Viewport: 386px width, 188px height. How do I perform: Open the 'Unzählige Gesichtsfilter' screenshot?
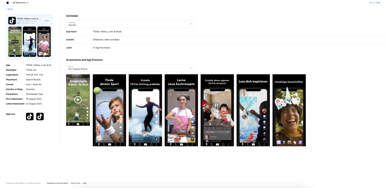coord(289,110)
